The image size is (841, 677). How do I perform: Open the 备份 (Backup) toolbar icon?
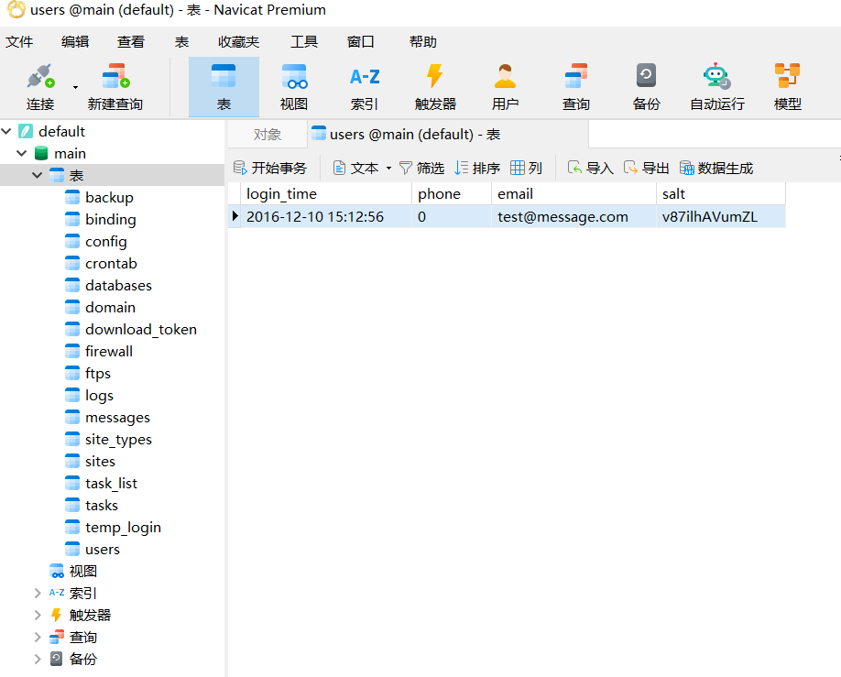646,77
